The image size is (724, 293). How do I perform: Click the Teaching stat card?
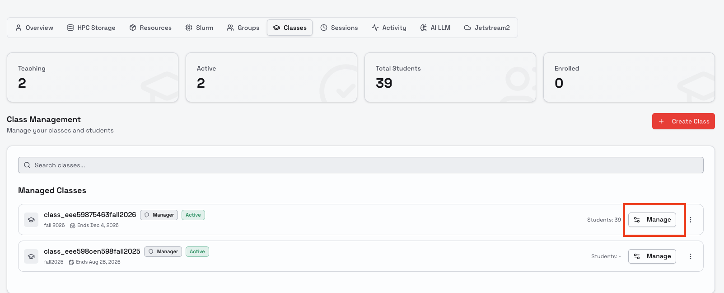click(x=93, y=77)
